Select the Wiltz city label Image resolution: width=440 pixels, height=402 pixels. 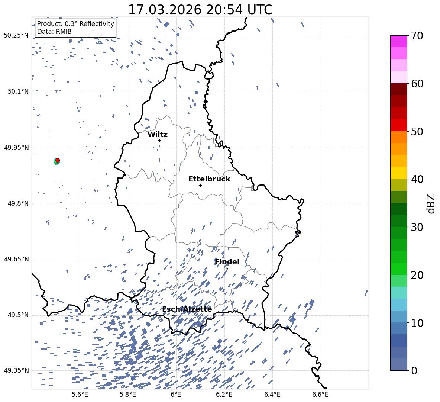click(x=158, y=135)
